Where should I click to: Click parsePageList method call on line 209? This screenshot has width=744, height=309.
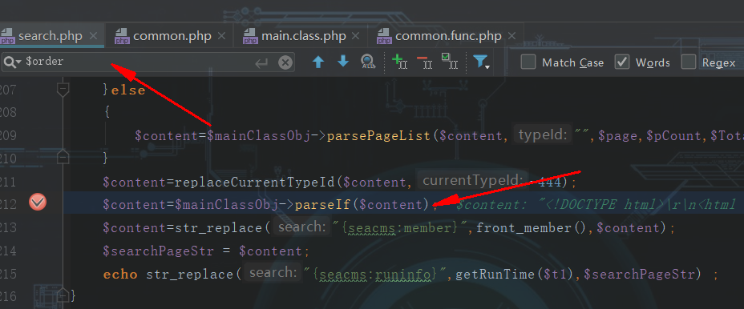pyautogui.click(x=378, y=136)
